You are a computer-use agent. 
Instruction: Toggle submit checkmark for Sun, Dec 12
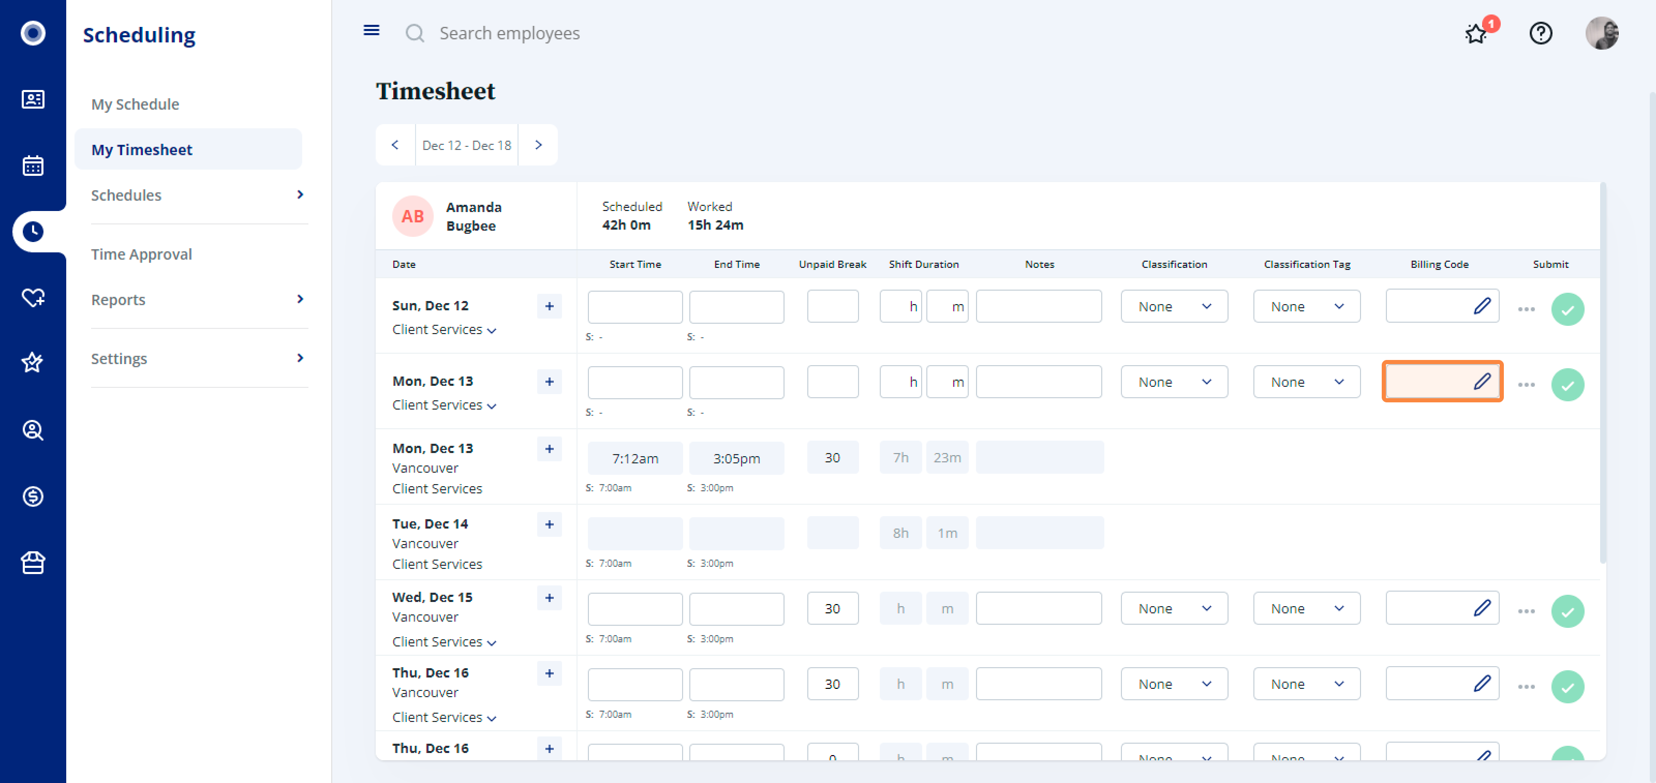pyautogui.click(x=1568, y=310)
